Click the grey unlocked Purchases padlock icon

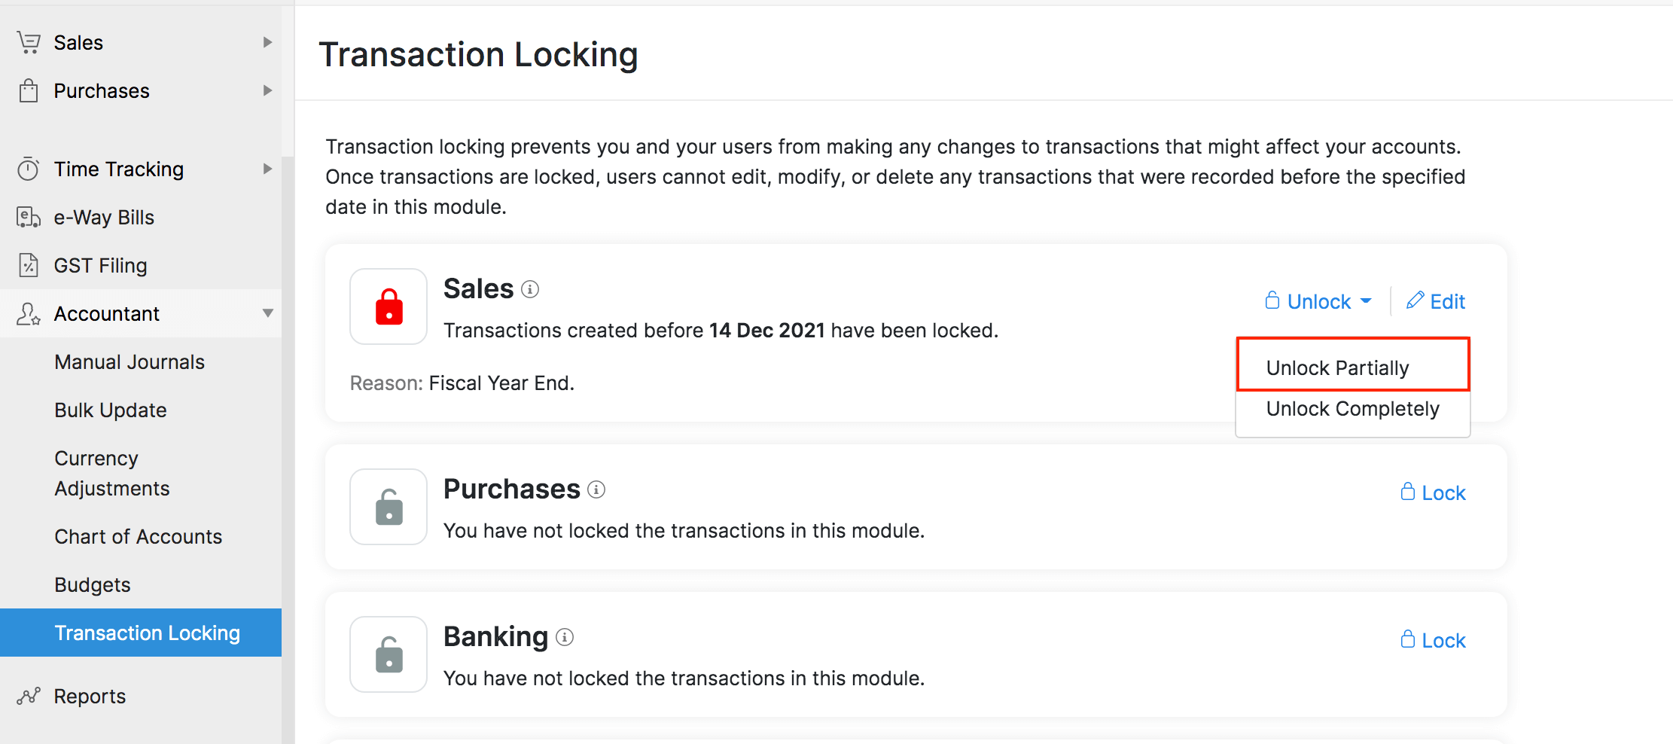tap(389, 507)
